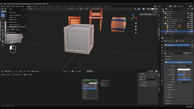
Task: Click the material name field Trim_Light
Action: tap(175, 53)
